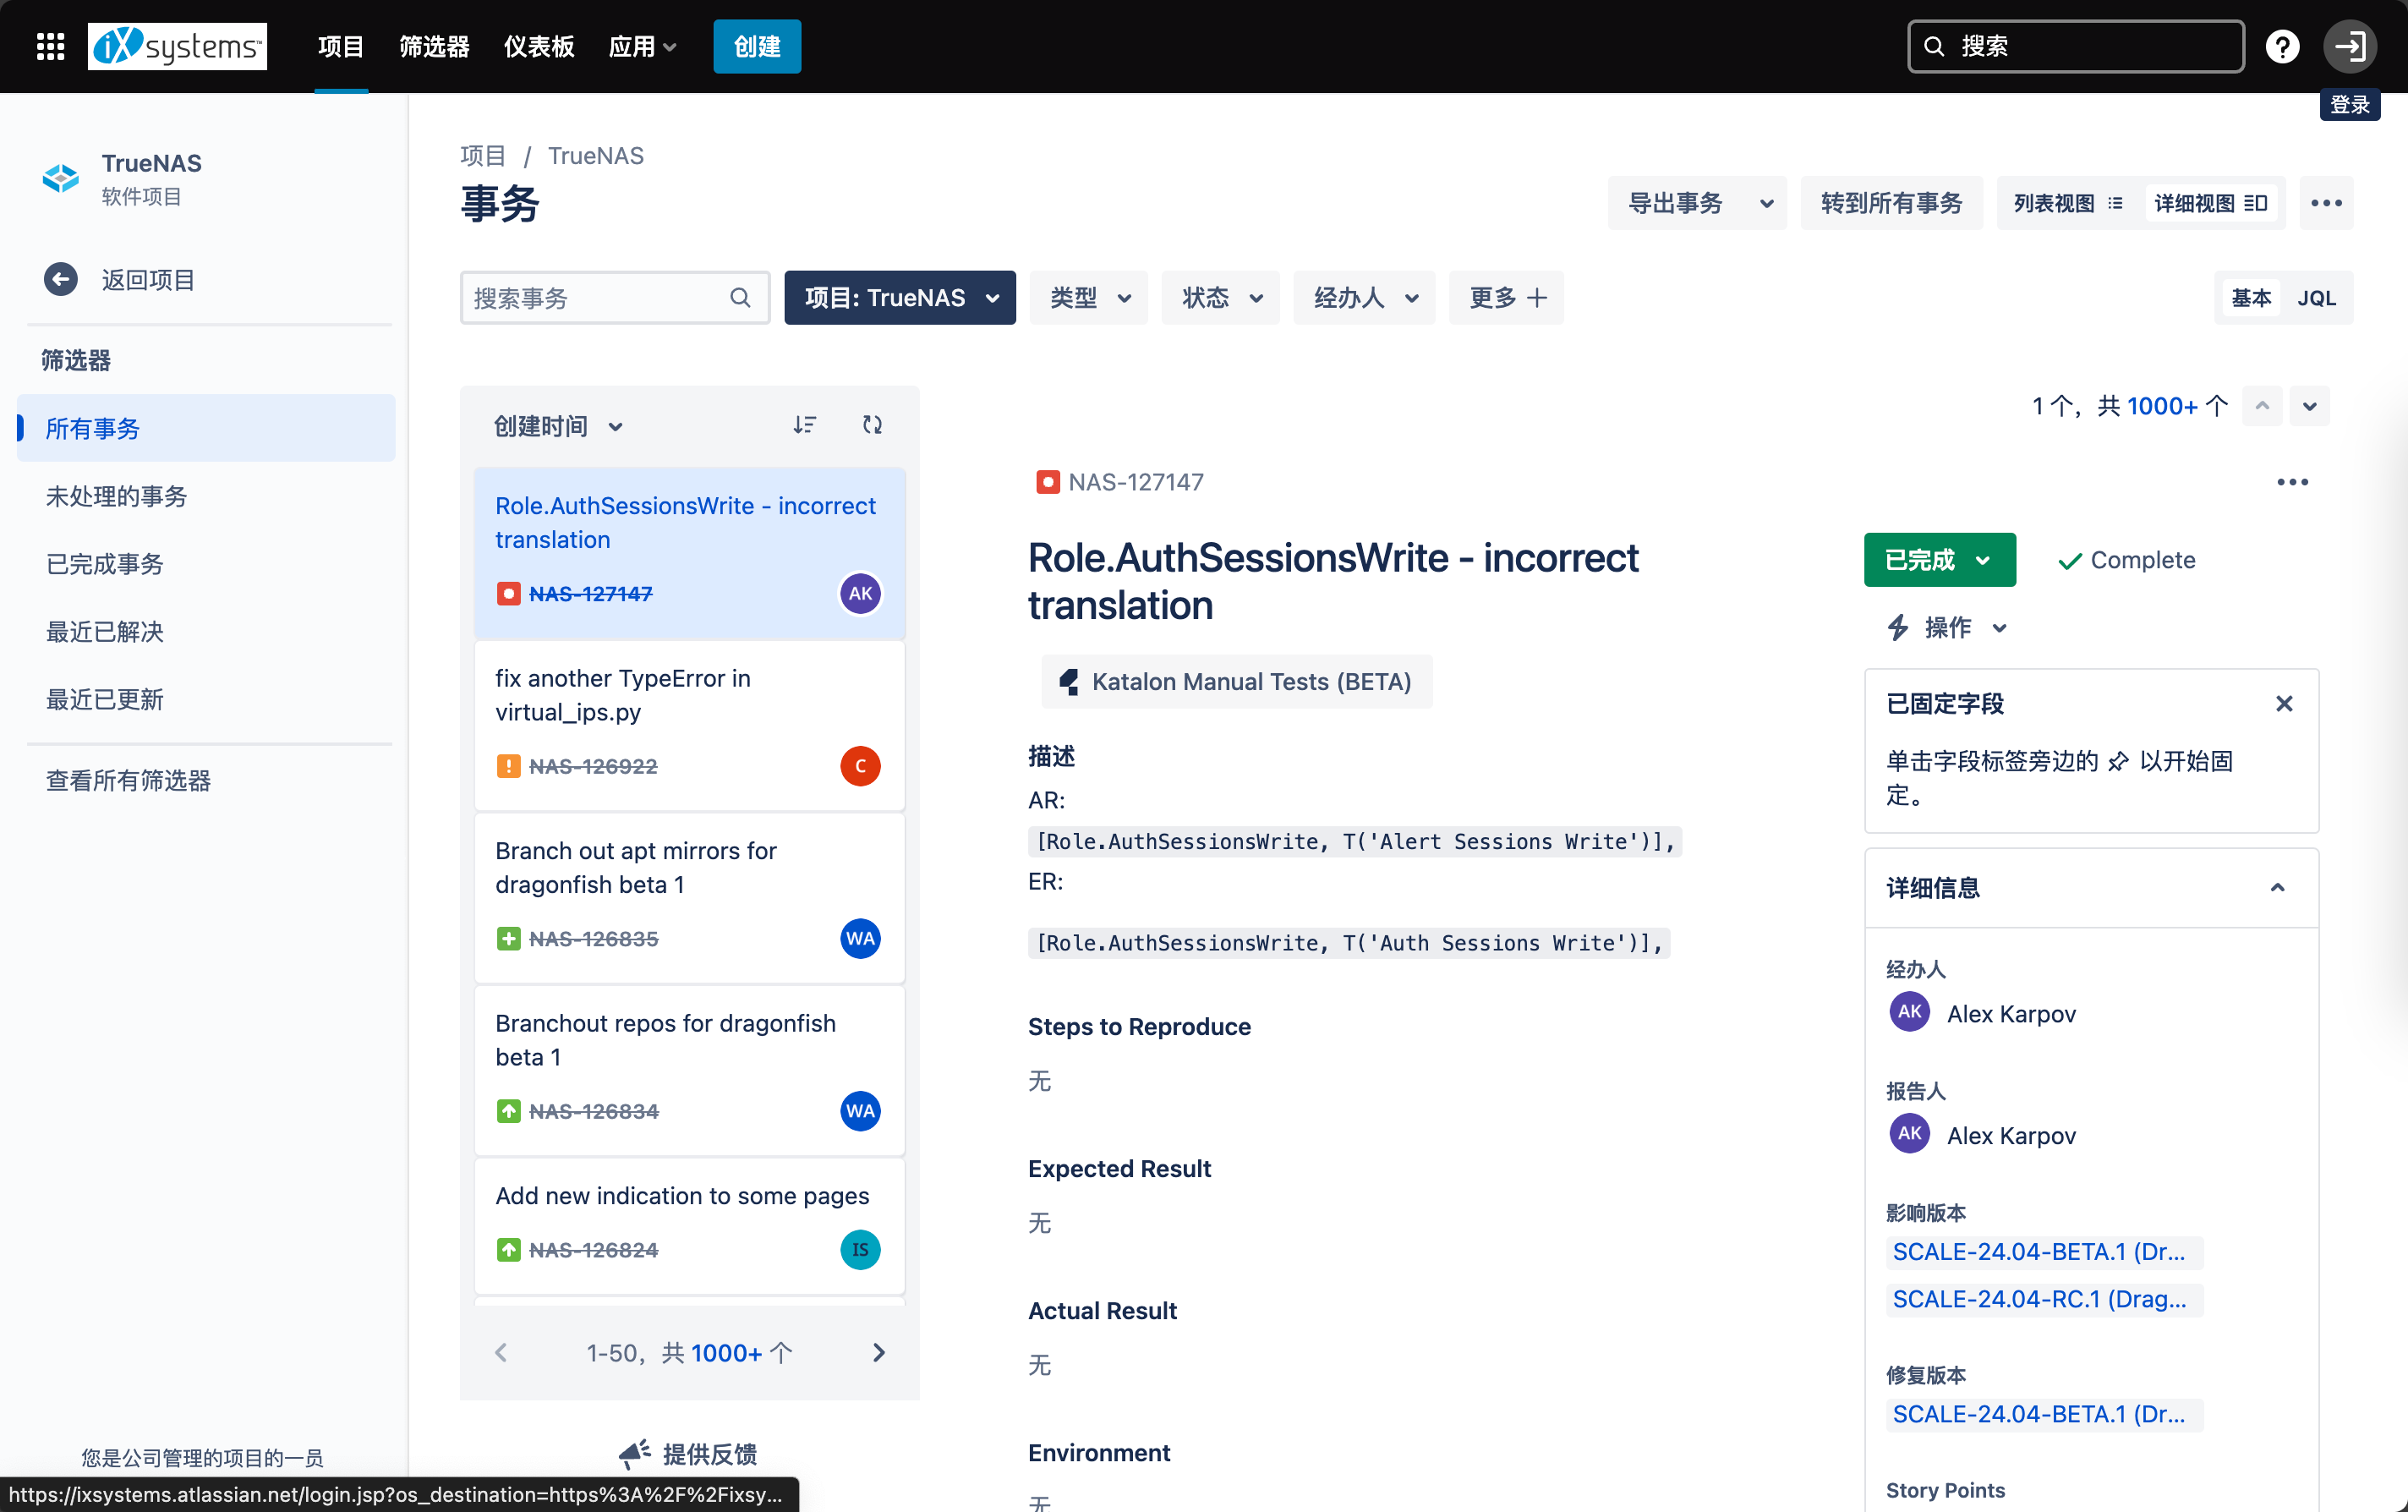
Task: Select 已完成事务 filter in sidebar
Action: (x=105, y=564)
